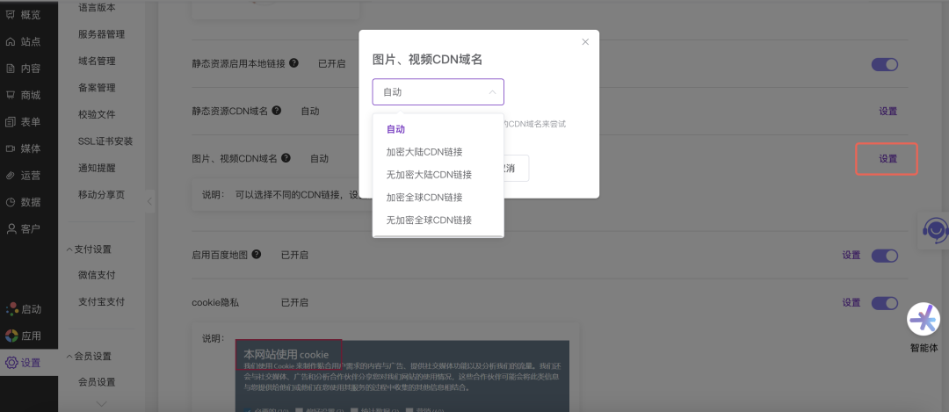Image resolution: width=949 pixels, height=412 pixels.
Task: Click help icon next to 启用百度地图
Action: [257, 254]
